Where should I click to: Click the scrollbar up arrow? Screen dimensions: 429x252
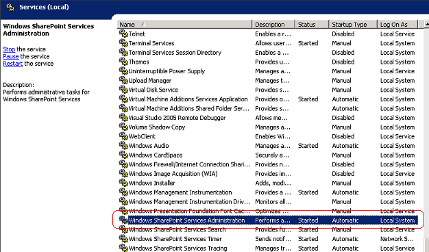coord(426,25)
